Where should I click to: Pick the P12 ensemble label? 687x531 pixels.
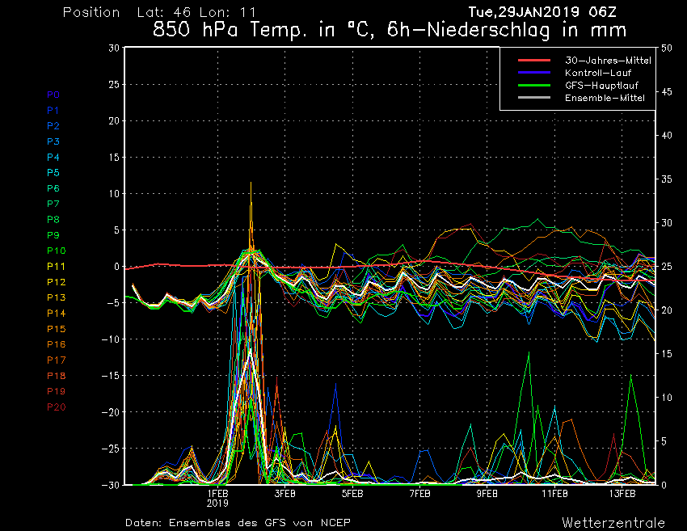[56, 282]
